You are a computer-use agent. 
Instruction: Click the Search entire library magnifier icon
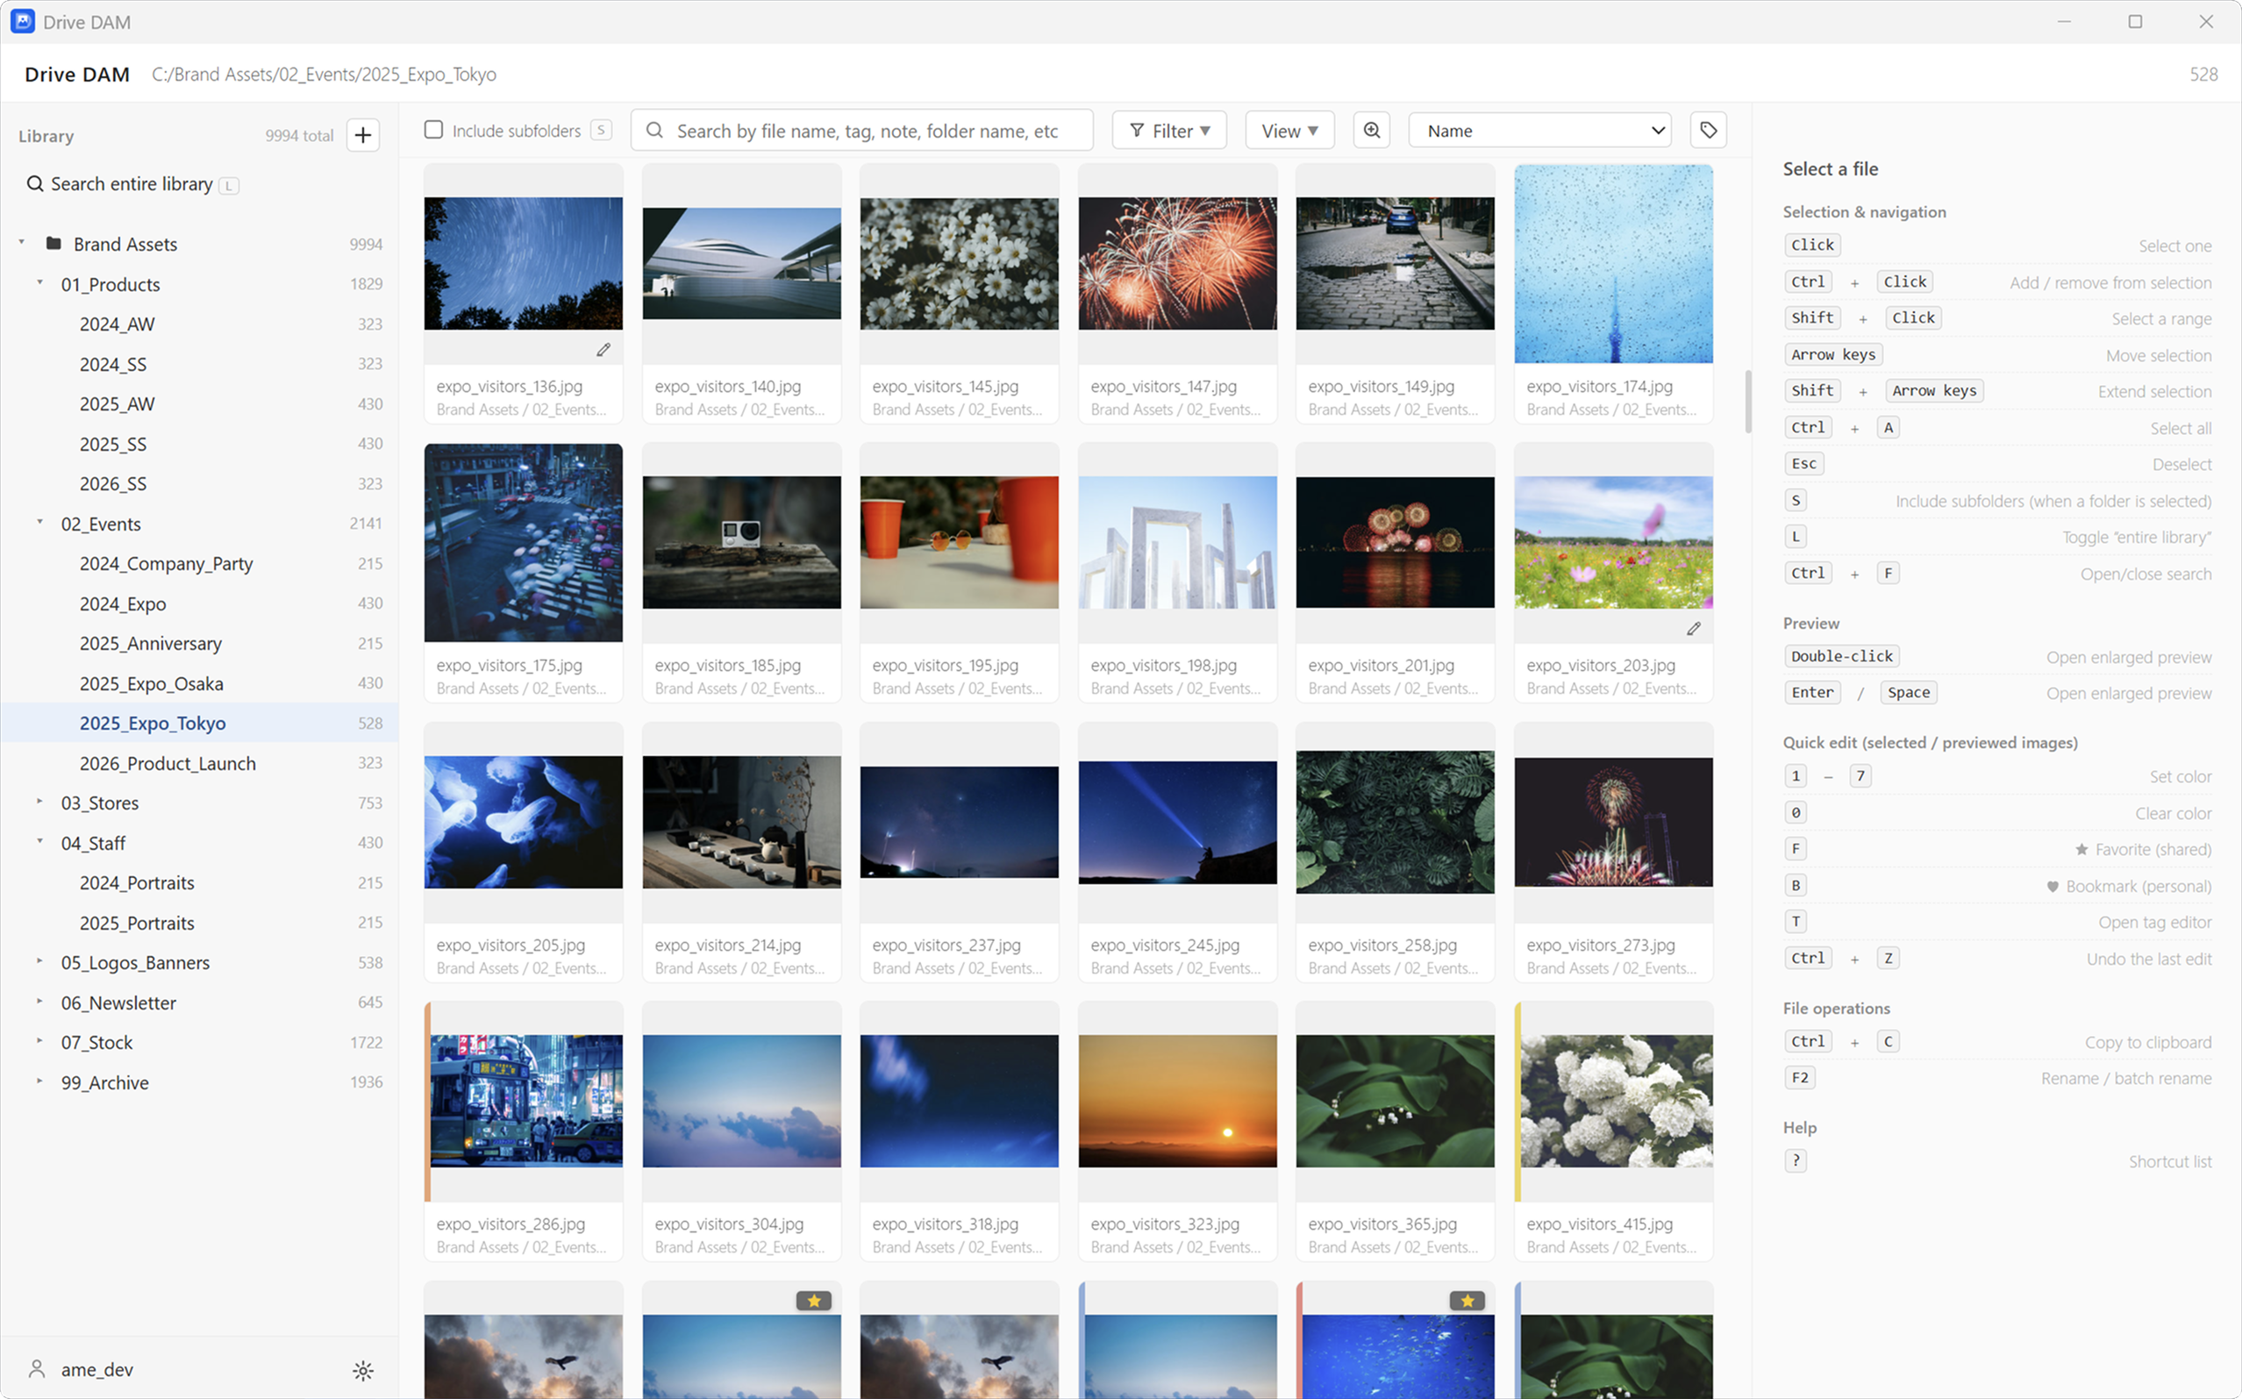pyautogui.click(x=35, y=184)
